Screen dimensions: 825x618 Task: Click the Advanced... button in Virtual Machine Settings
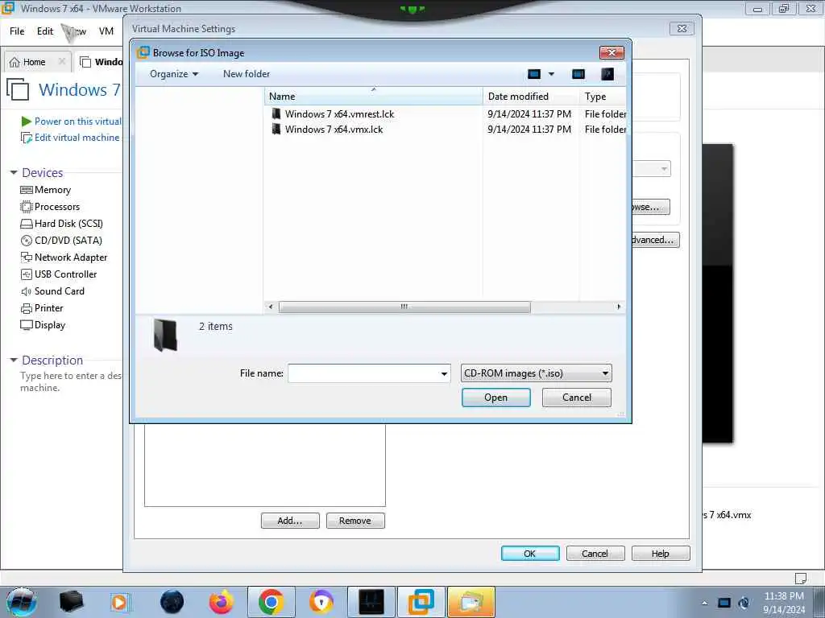(655, 240)
